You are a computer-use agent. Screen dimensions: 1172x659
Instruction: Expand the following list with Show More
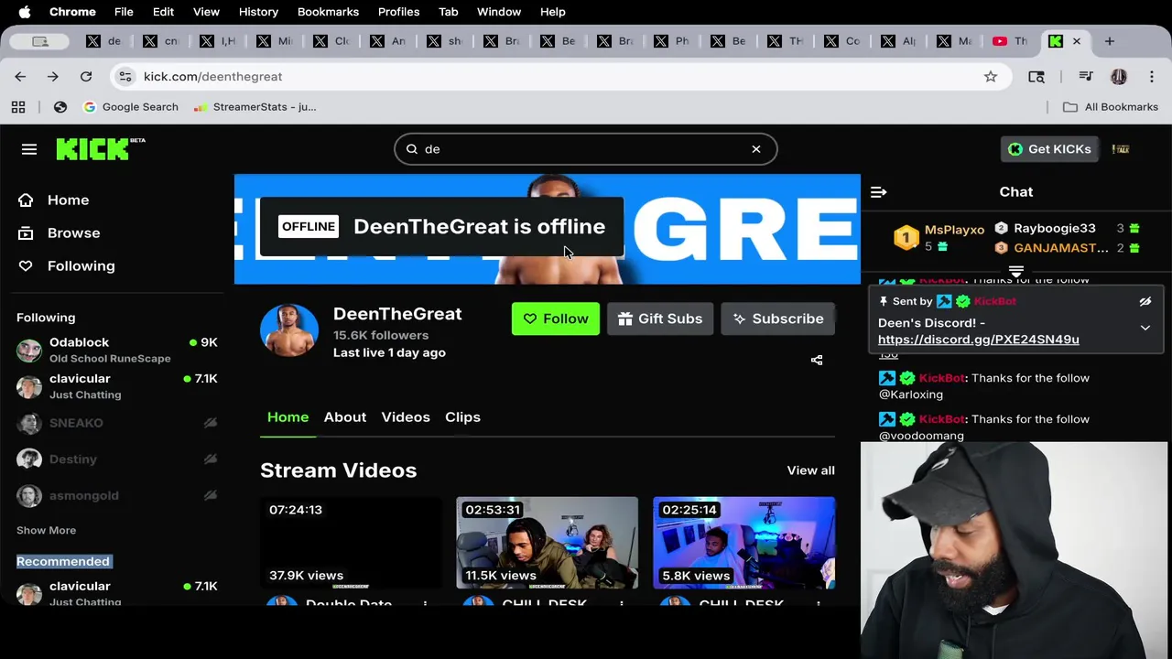point(46,531)
